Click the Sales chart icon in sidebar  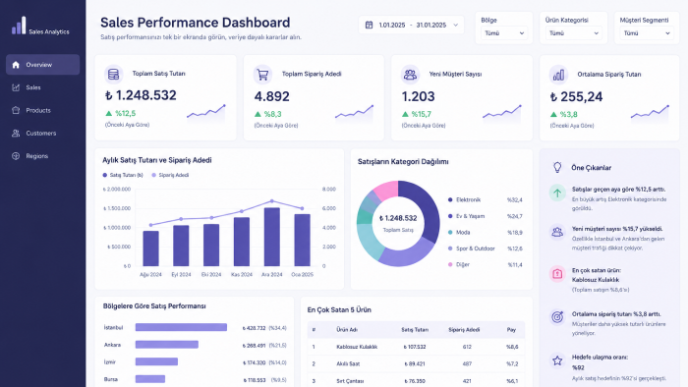[x=16, y=87]
